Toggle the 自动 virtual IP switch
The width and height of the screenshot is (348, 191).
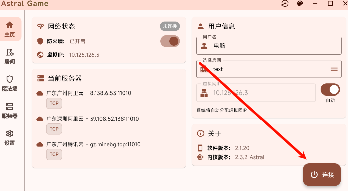(x=330, y=89)
